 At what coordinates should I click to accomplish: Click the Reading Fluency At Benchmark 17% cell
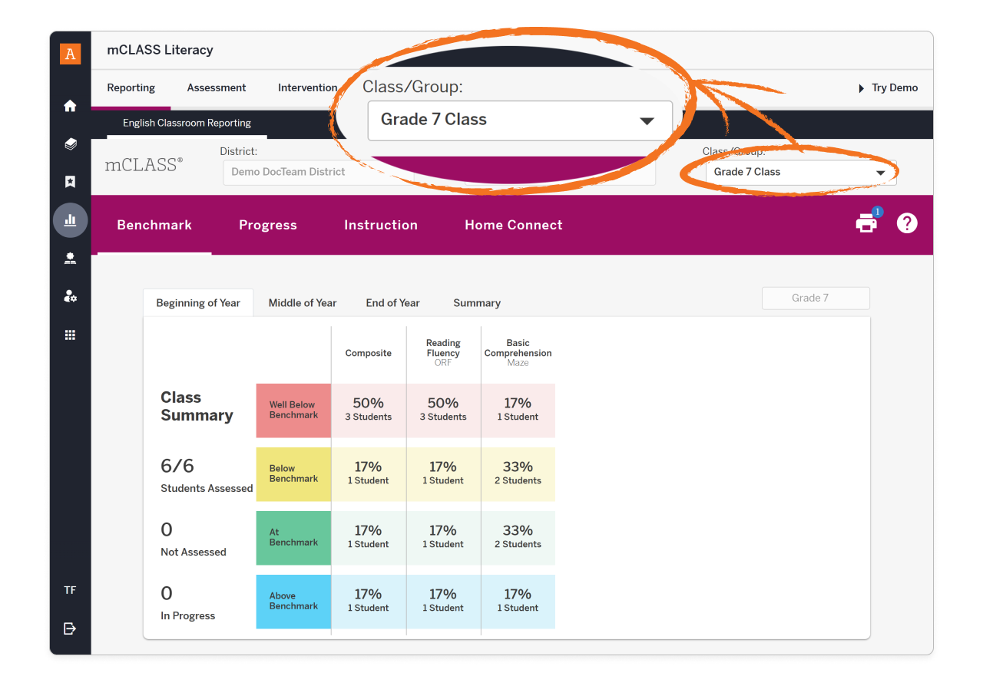(x=443, y=537)
